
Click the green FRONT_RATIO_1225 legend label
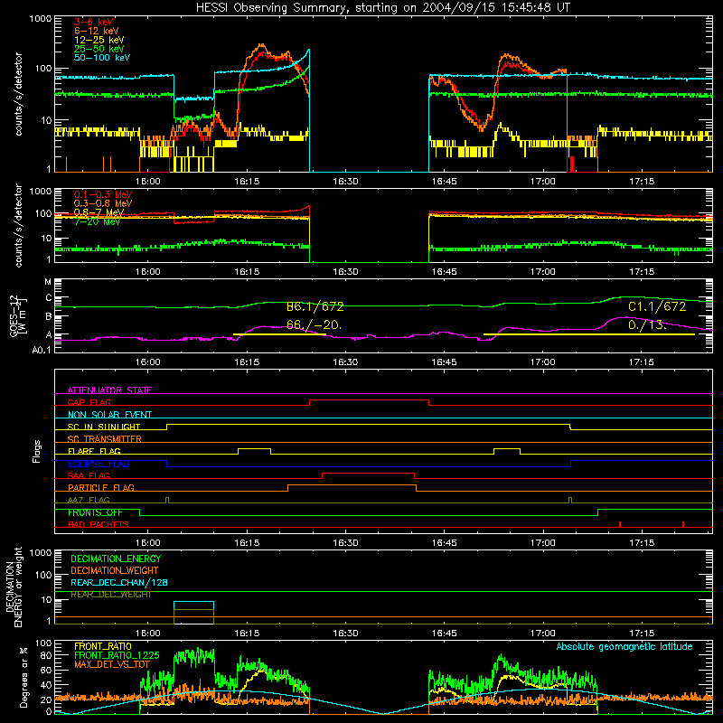(x=117, y=655)
